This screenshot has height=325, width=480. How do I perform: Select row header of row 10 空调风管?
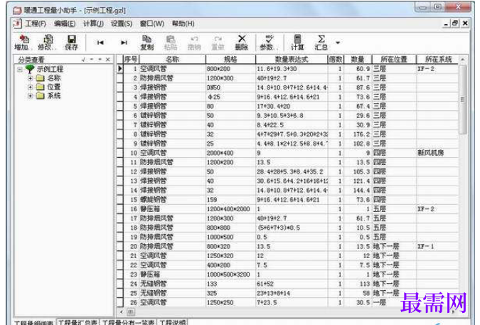(119, 153)
